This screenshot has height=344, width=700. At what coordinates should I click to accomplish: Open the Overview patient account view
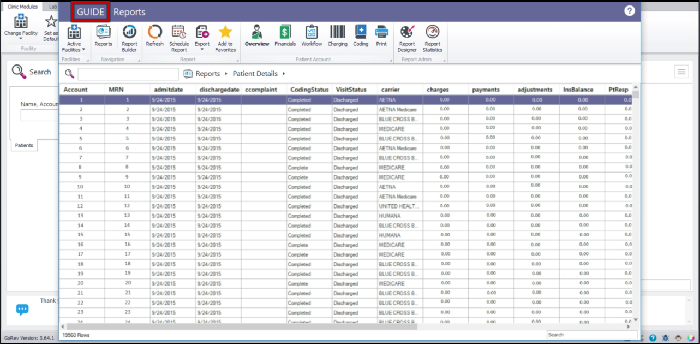pyautogui.click(x=256, y=36)
